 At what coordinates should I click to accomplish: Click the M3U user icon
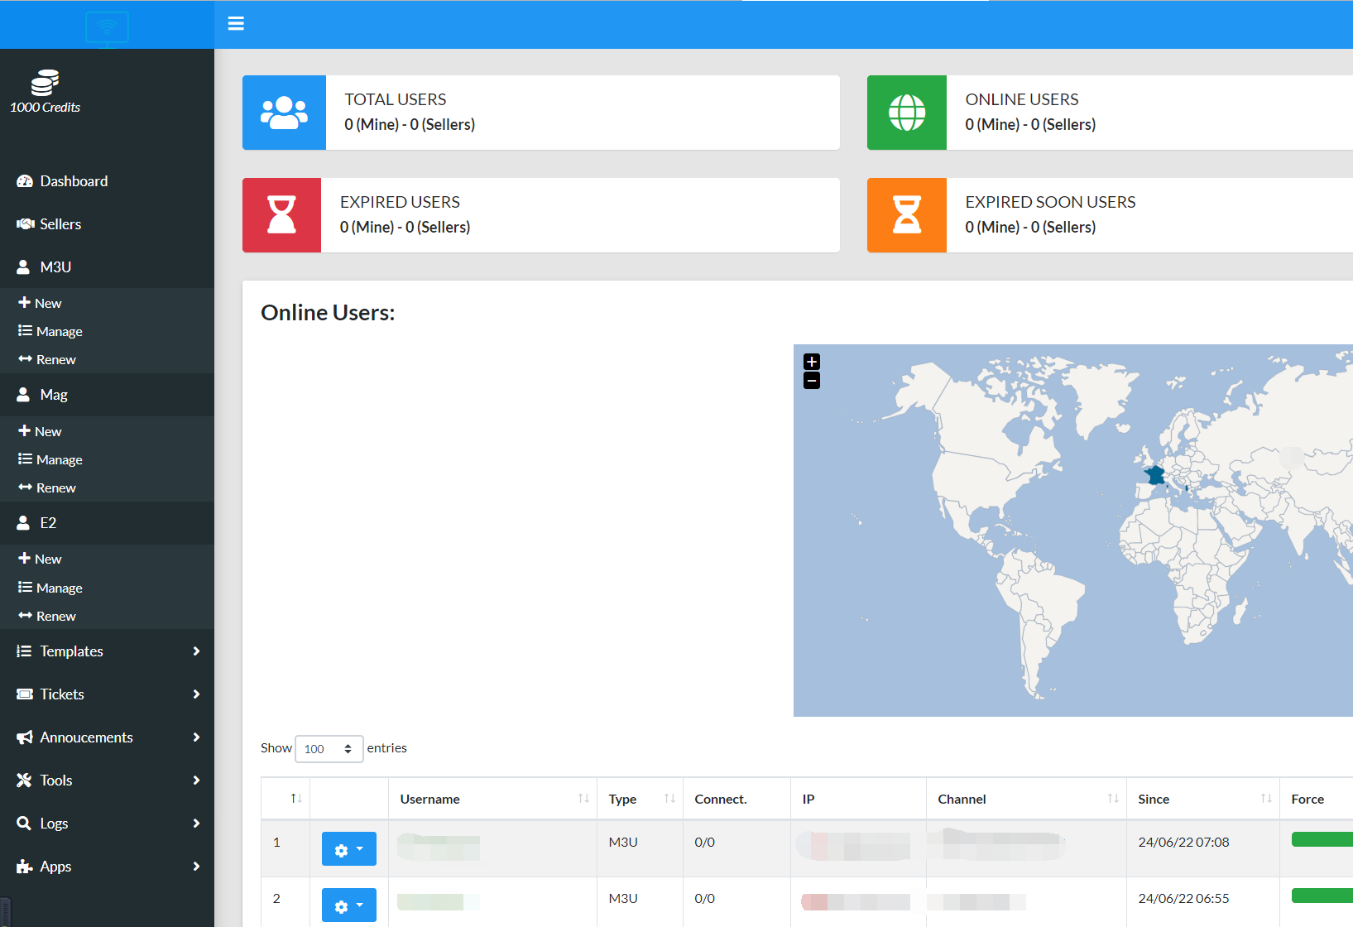click(23, 267)
